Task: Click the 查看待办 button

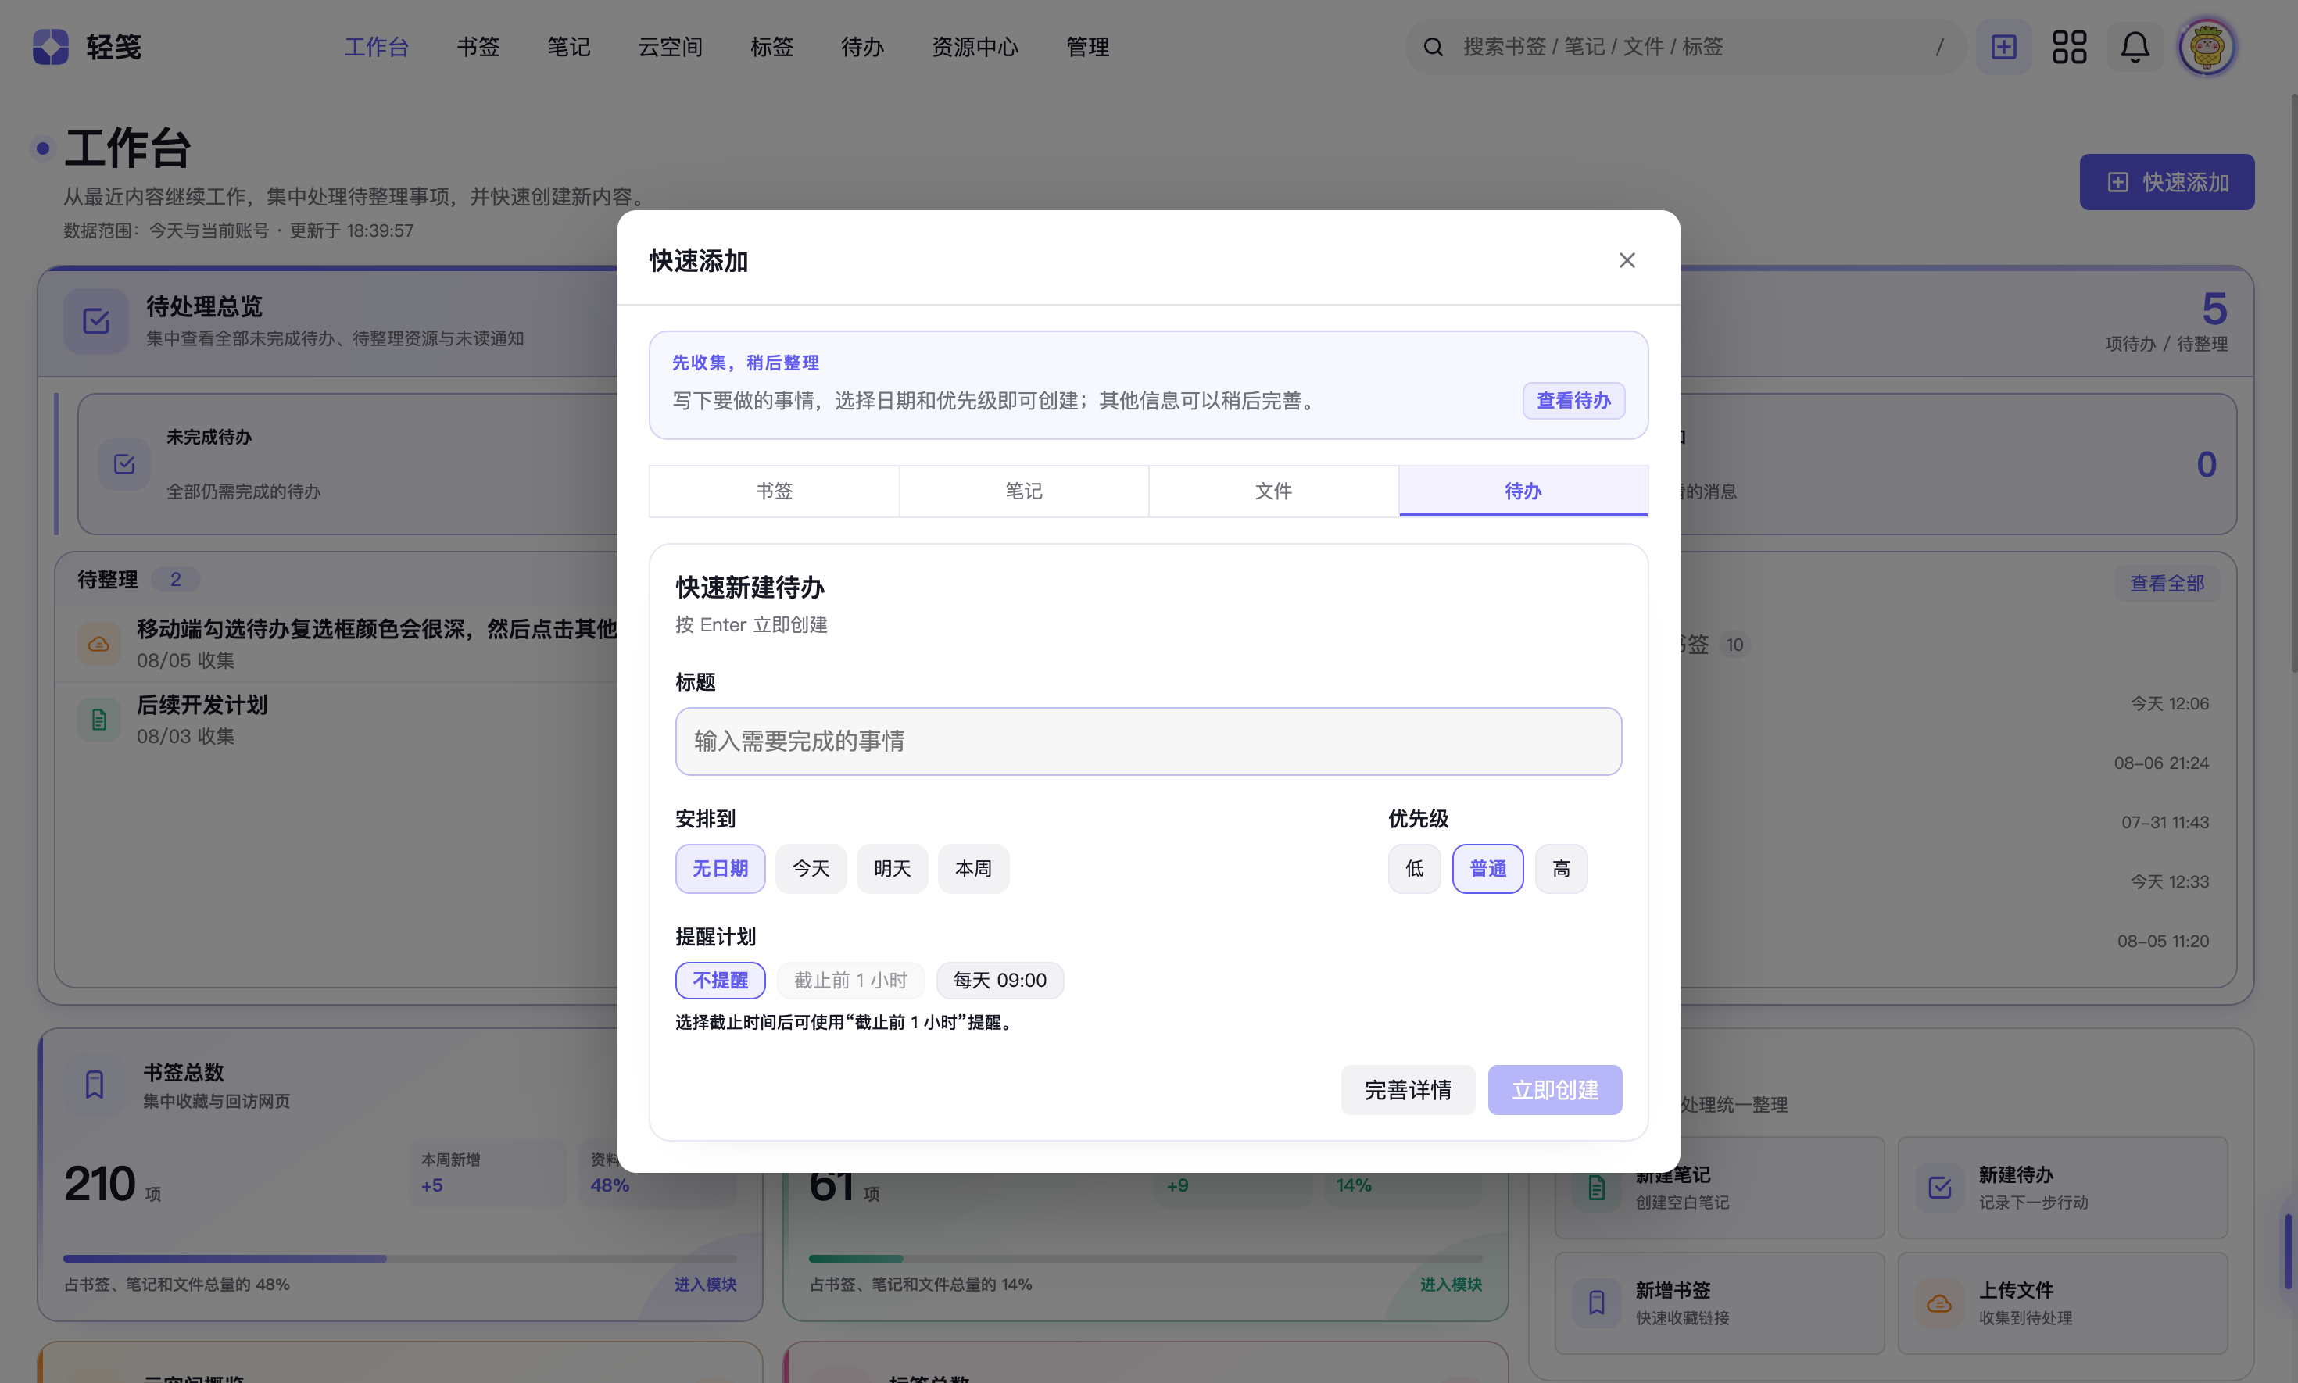Action: pyautogui.click(x=1573, y=401)
